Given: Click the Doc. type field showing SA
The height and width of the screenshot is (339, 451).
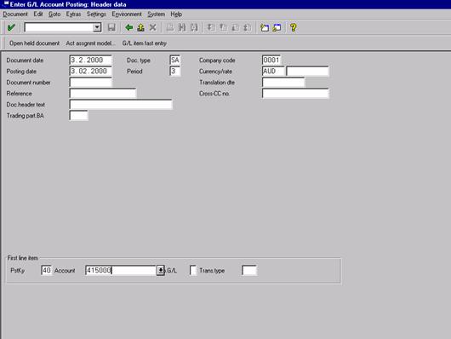Looking at the screenshot, I should (x=175, y=60).
